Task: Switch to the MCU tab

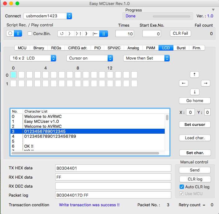Action: 22,48
